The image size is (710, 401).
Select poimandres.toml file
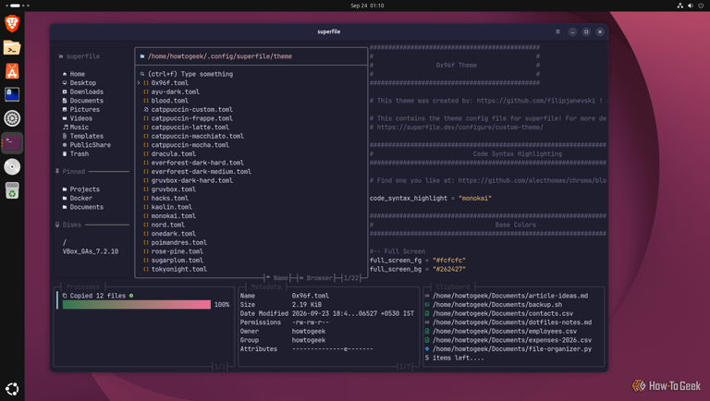[178, 243]
